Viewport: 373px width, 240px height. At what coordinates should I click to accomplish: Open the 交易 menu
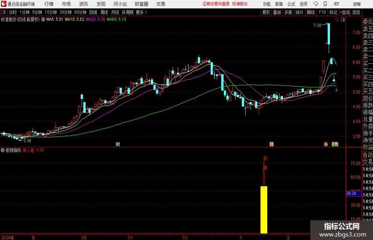coord(161,4)
